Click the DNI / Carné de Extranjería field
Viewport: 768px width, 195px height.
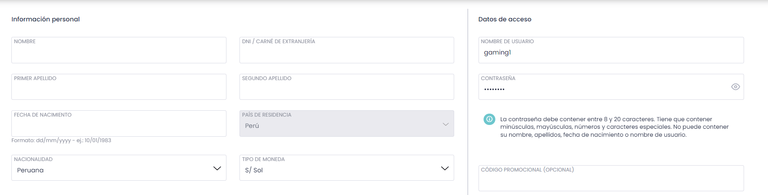tap(346, 52)
